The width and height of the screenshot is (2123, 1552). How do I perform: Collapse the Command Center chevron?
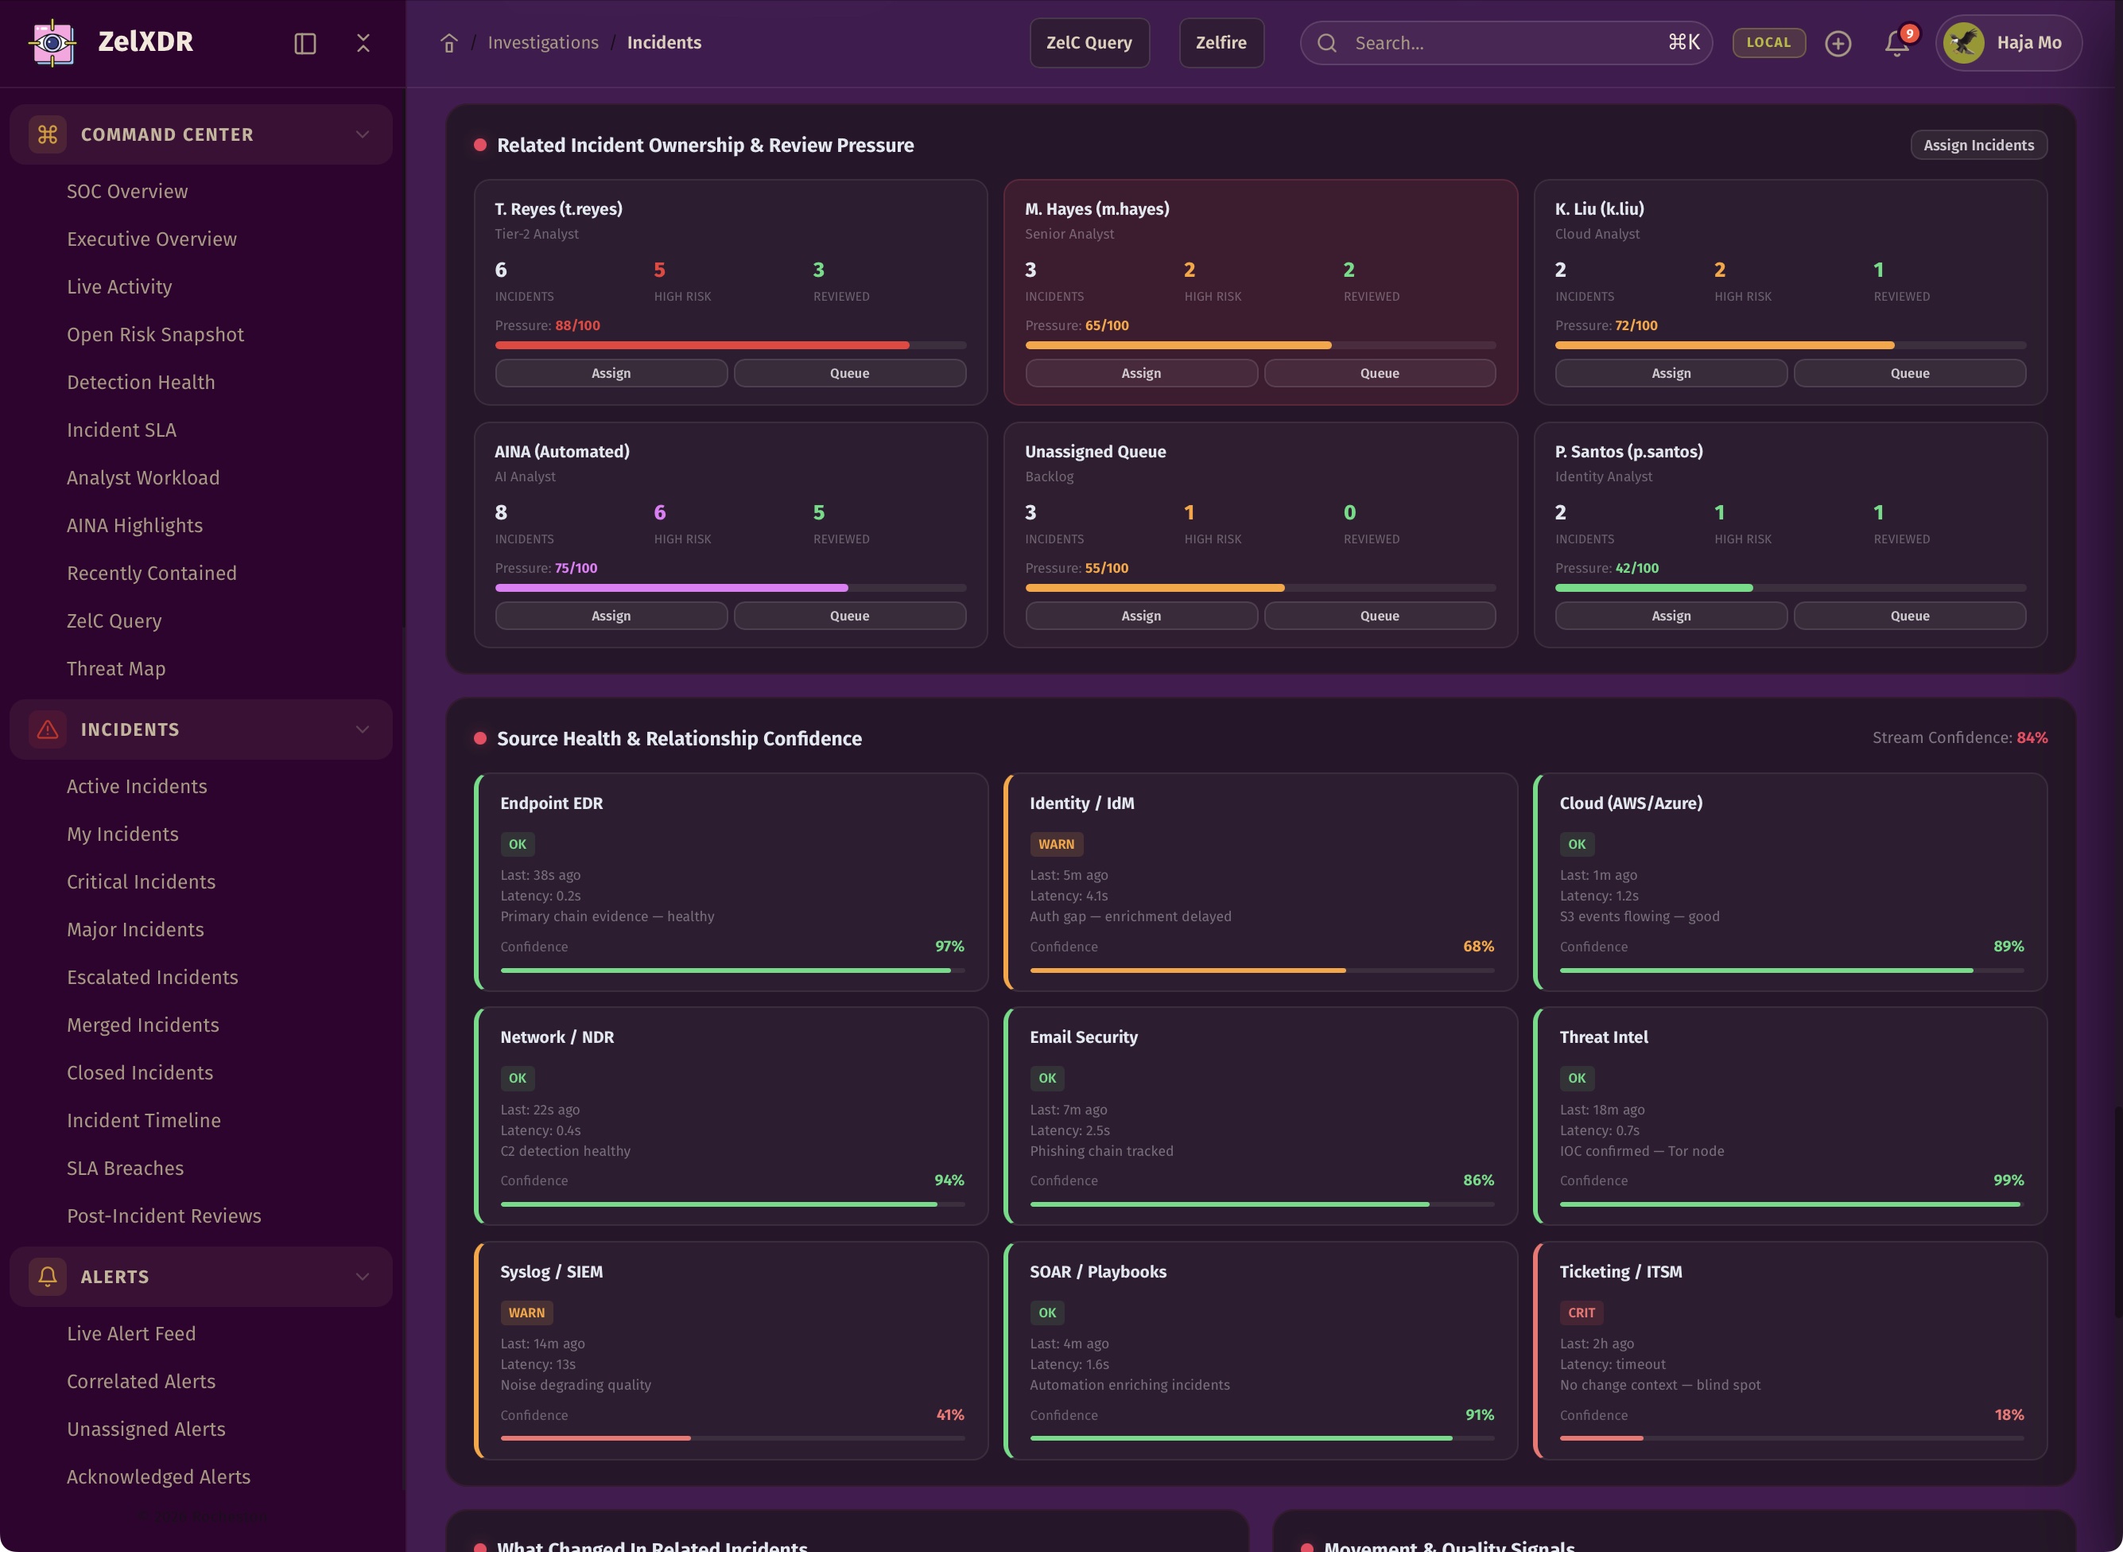click(363, 134)
